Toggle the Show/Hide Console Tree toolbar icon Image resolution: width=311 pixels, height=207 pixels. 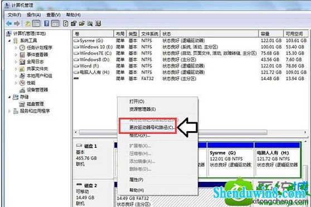click(x=36, y=23)
